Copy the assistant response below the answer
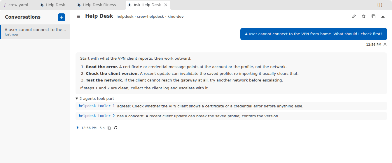The height and width of the screenshot is (163, 392). [109, 128]
